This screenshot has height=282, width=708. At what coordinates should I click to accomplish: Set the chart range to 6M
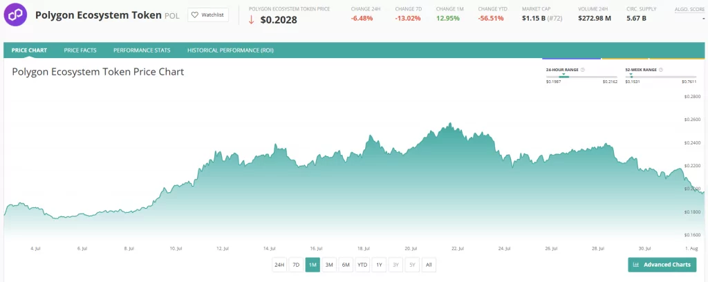[346, 265]
